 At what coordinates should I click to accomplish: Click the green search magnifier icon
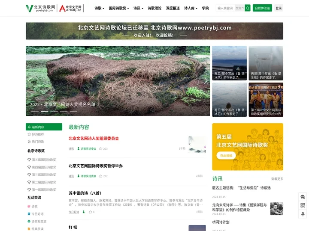coord(248,8)
